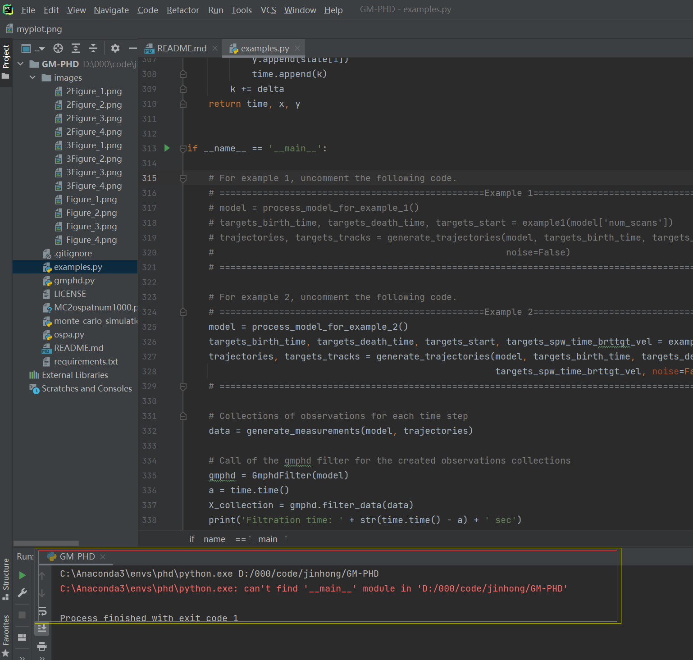Toggle scroll to end of console output
The image size is (693, 660).
(42, 628)
